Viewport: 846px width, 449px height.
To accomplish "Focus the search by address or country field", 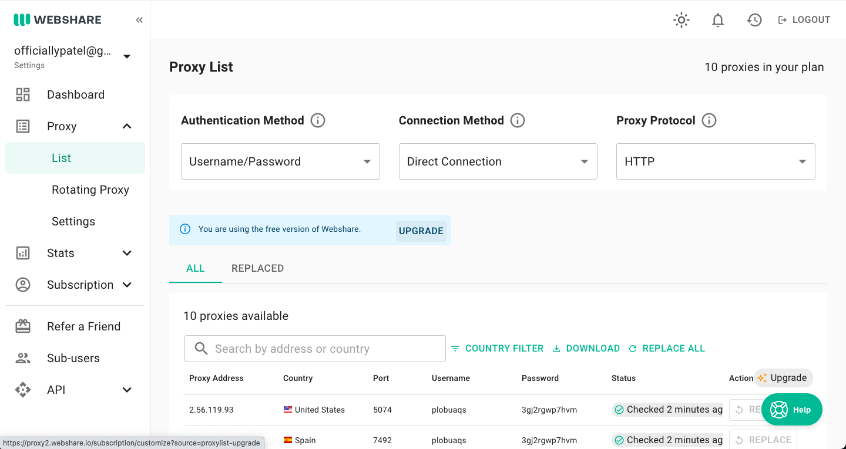I will (315, 349).
